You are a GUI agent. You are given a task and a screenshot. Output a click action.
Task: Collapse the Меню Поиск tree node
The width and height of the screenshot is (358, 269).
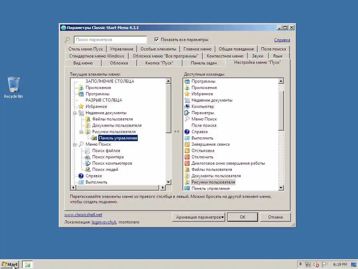coord(75,145)
